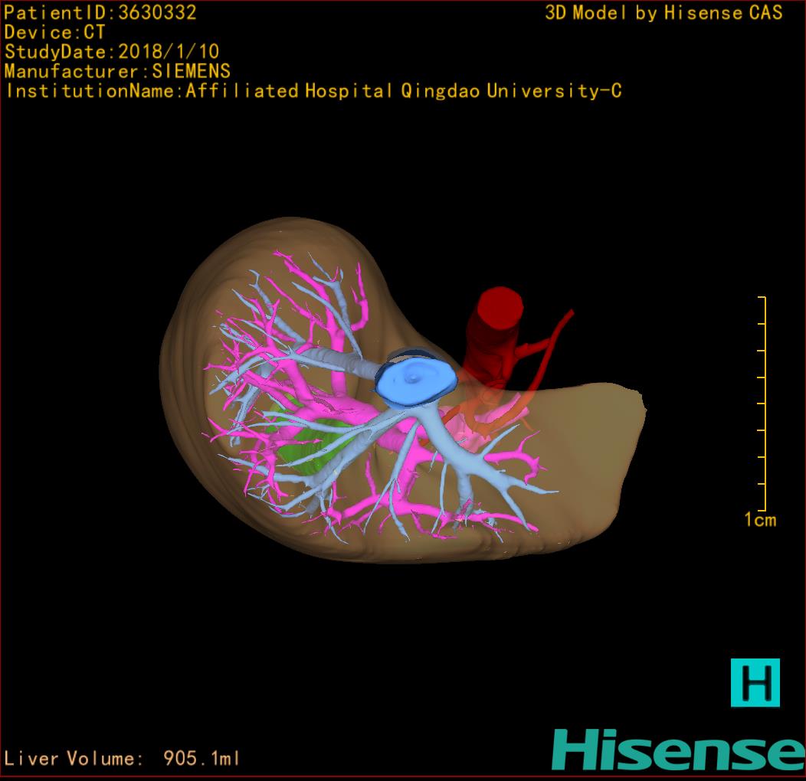806x781 pixels.
Task: Click the PatientID:3630332 text
Action: pos(100,12)
